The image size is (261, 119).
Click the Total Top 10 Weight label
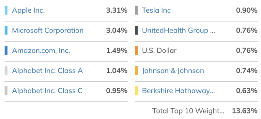pyautogui.click(x=188, y=111)
